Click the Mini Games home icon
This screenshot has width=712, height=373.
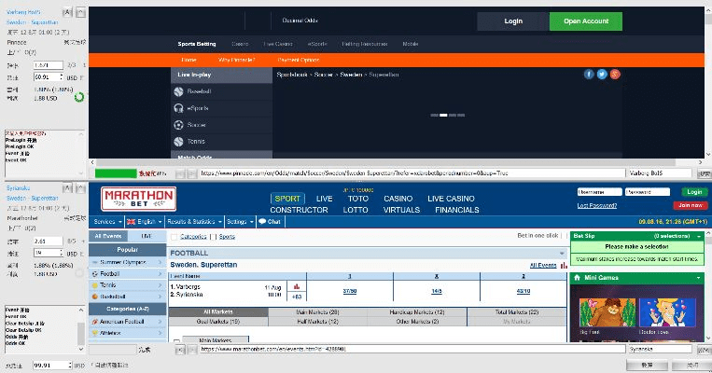pos(579,277)
